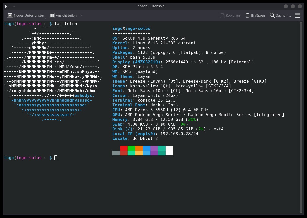The width and height of the screenshot is (307, 218).
Task: Click the gray color block
Action: point(116,153)
